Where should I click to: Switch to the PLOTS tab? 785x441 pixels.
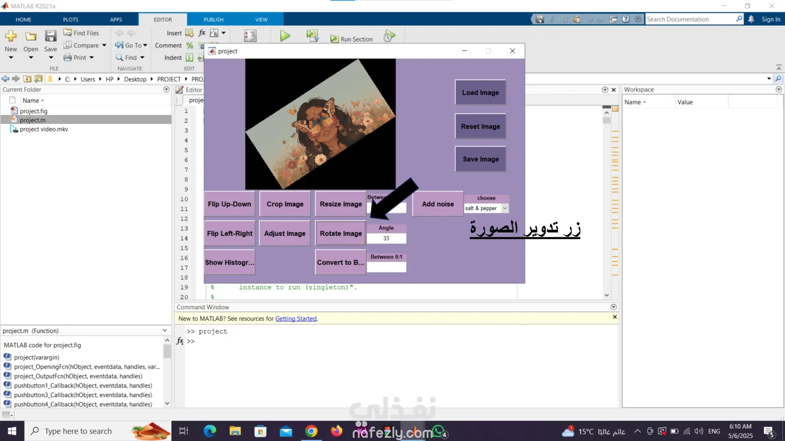point(70,19)
